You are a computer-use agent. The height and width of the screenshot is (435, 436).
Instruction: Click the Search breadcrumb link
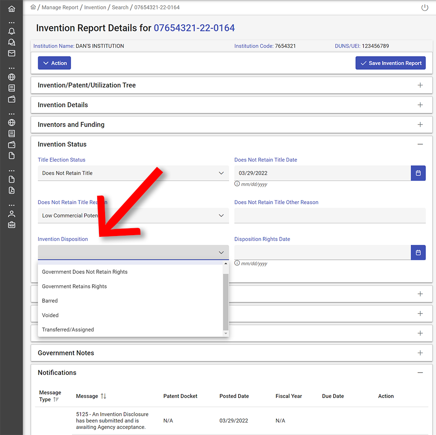[120, 7]
